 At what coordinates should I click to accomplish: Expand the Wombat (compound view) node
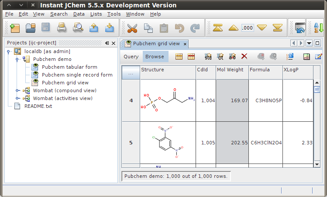17,90
